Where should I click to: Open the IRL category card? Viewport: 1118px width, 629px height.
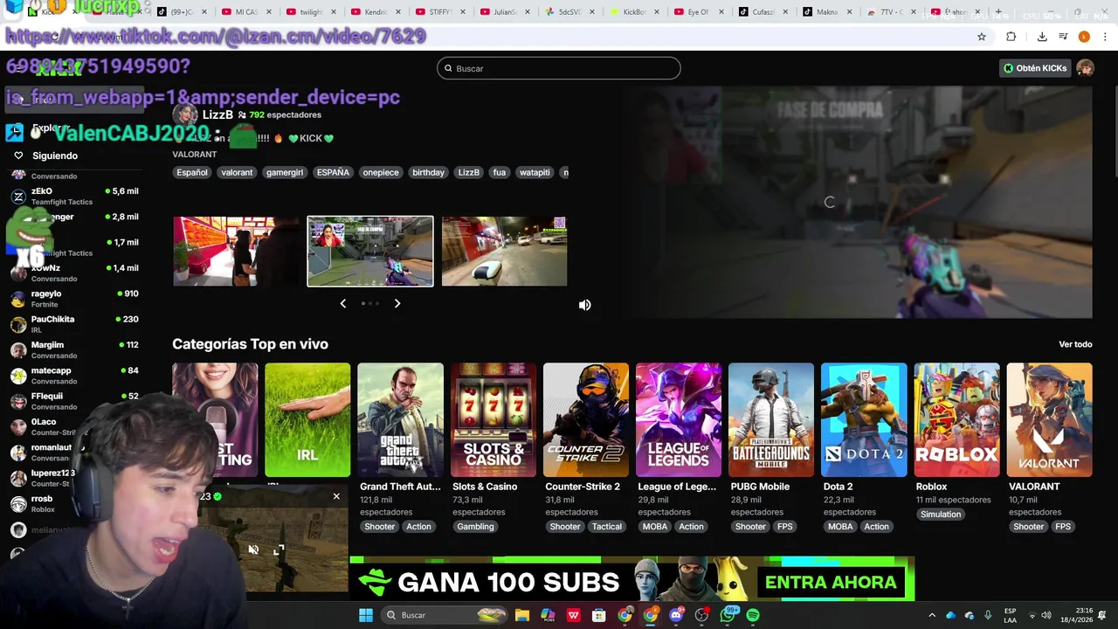click(x=307, y=420)
